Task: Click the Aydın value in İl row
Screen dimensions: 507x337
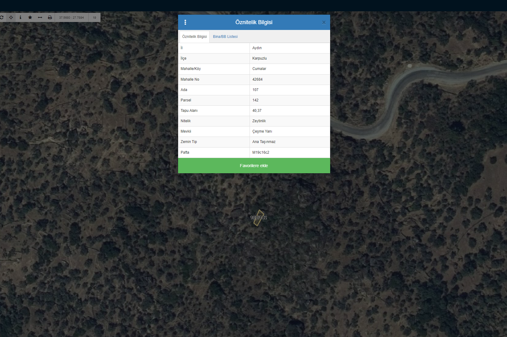Action: pos(257,48)
